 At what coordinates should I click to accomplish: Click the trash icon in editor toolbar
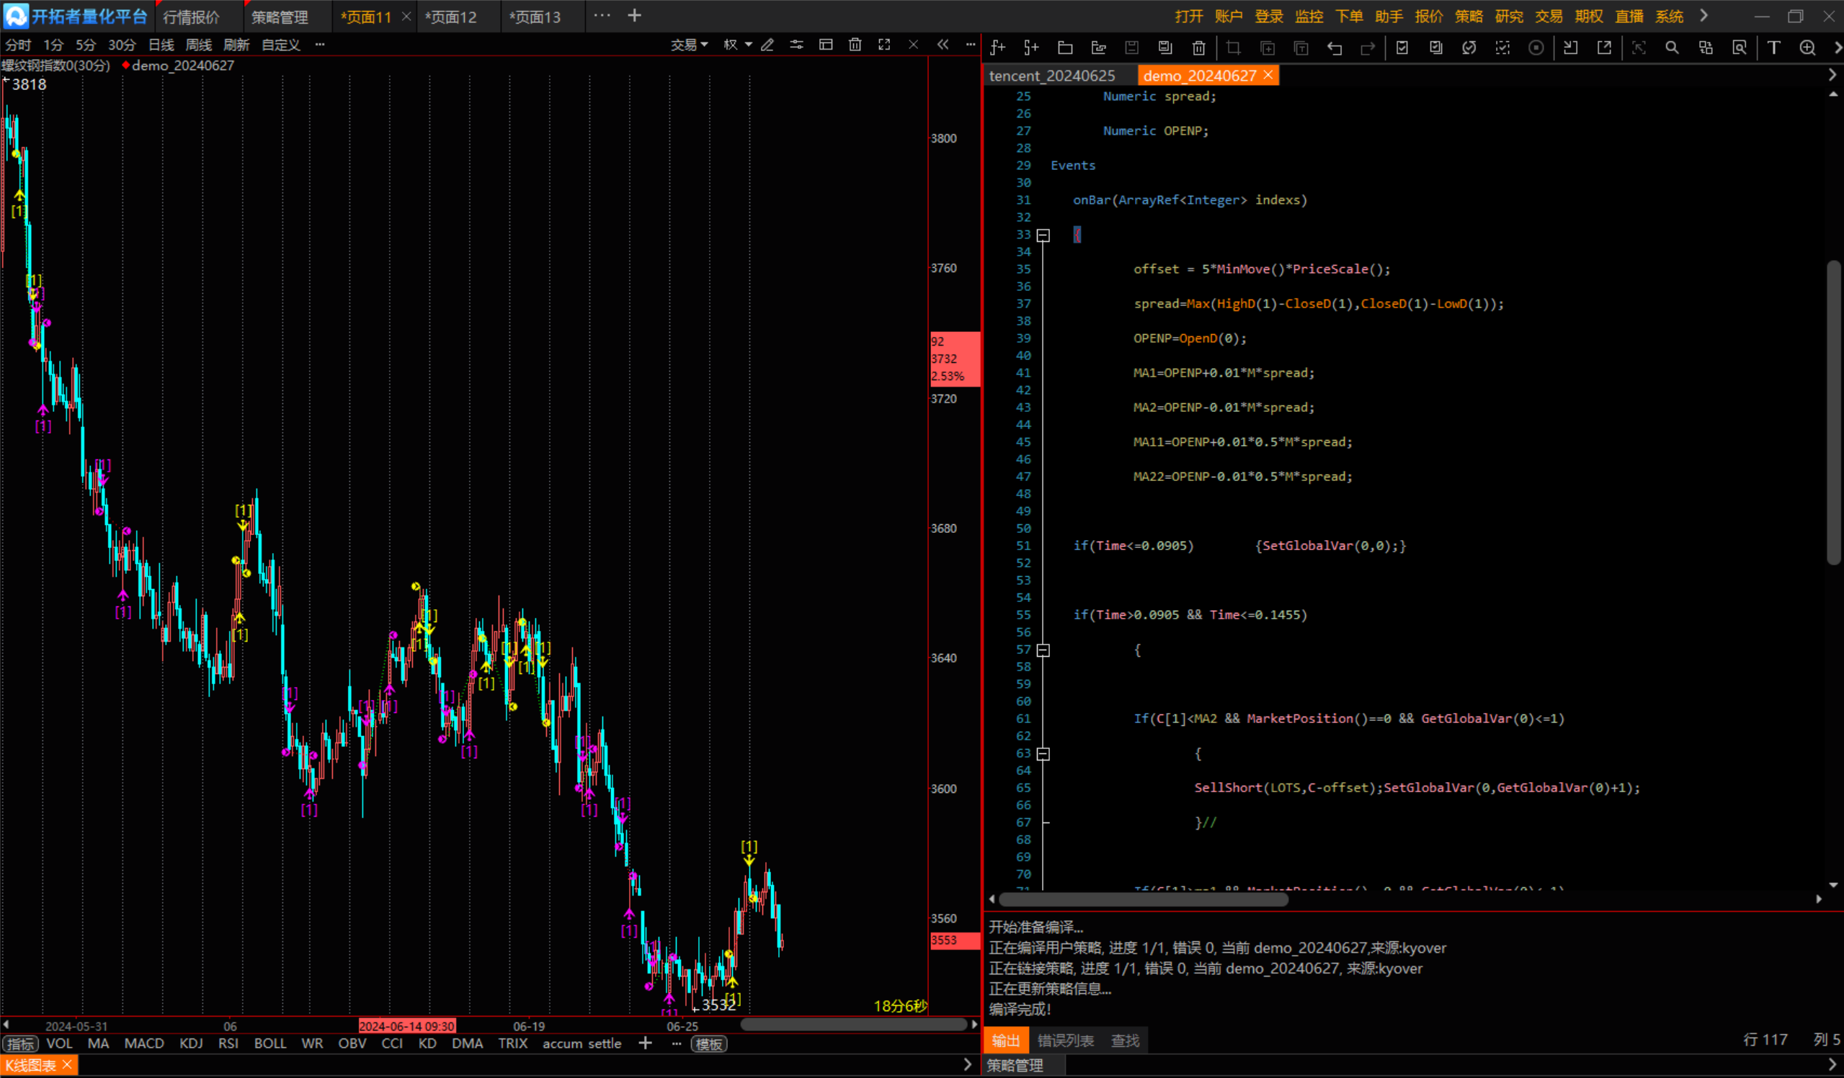point(1198,48)
